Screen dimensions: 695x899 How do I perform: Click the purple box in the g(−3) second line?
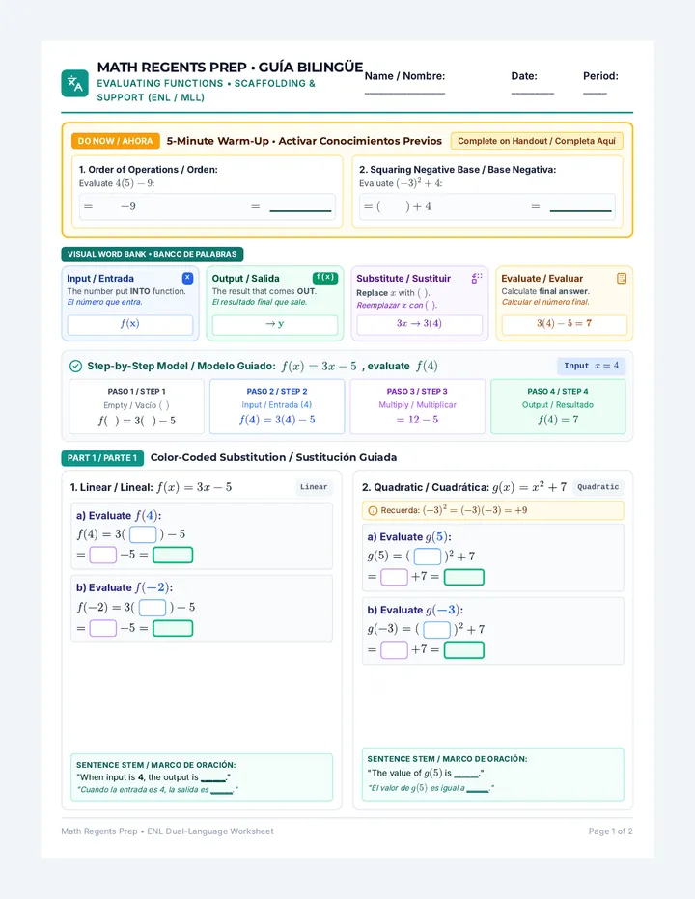click(394, 650)
